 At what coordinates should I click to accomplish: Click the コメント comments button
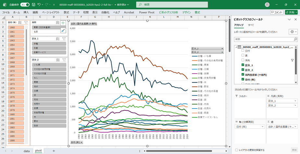tap(277, 12)
